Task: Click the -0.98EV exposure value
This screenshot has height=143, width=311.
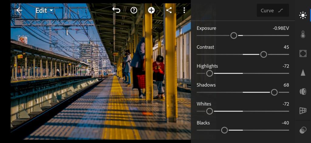Action: click(281, 28)
